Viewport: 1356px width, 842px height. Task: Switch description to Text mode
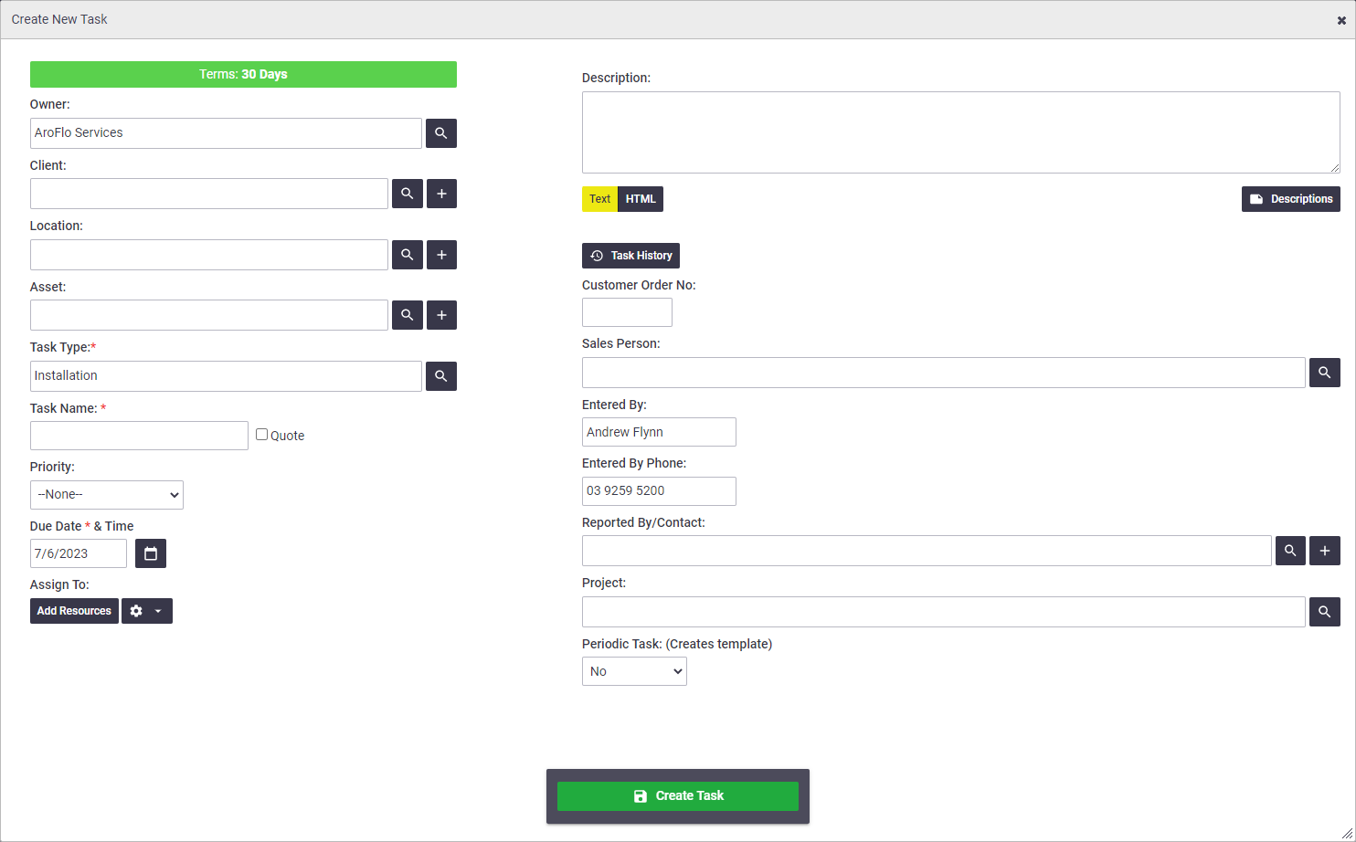tap(599, 199)
